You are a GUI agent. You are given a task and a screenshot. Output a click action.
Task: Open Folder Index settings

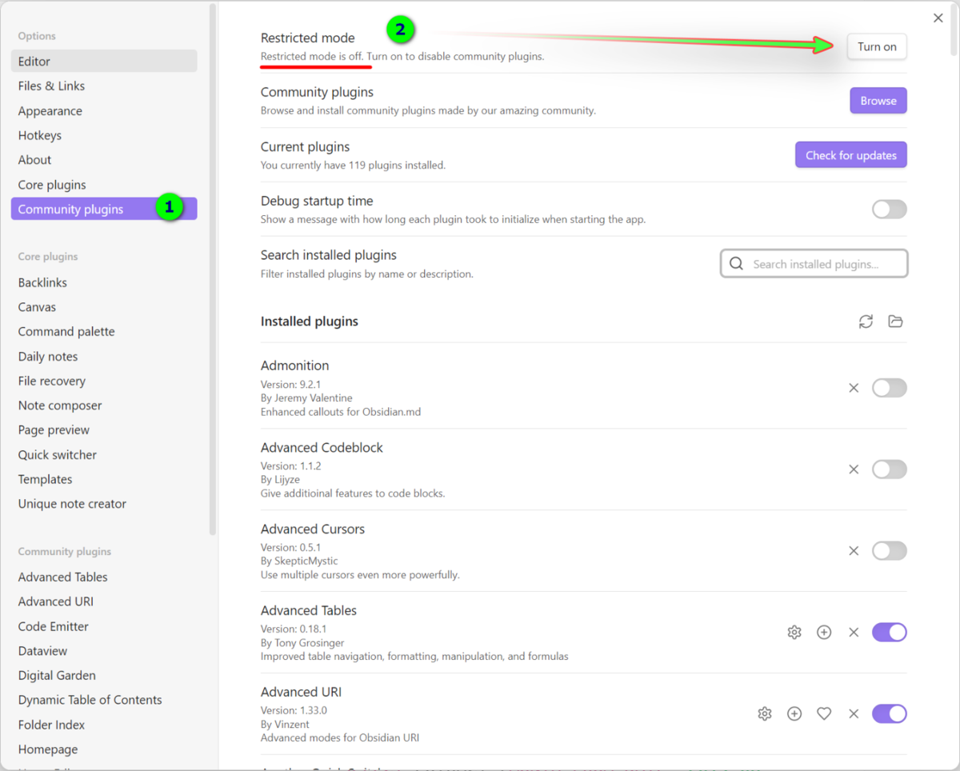[x=104, y=725]
